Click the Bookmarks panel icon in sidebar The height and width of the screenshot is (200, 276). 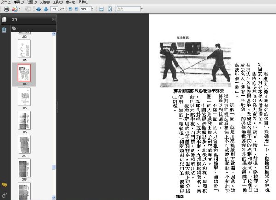5,30
